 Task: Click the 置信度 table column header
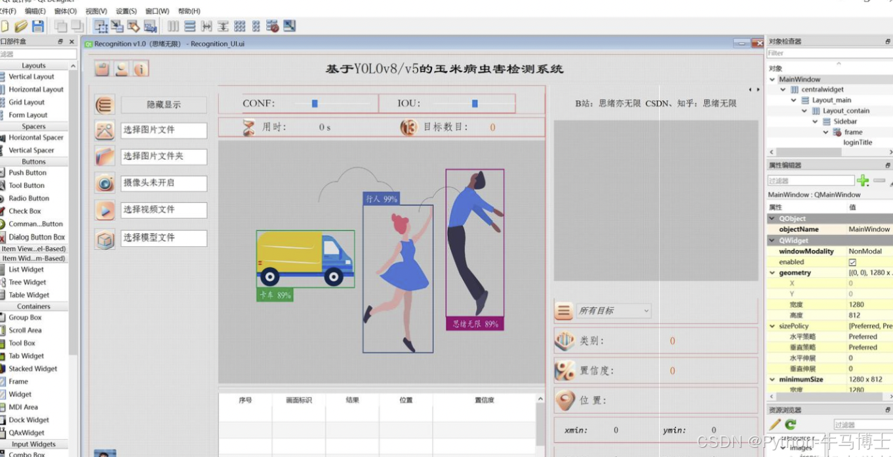click(x=485, y=400)
